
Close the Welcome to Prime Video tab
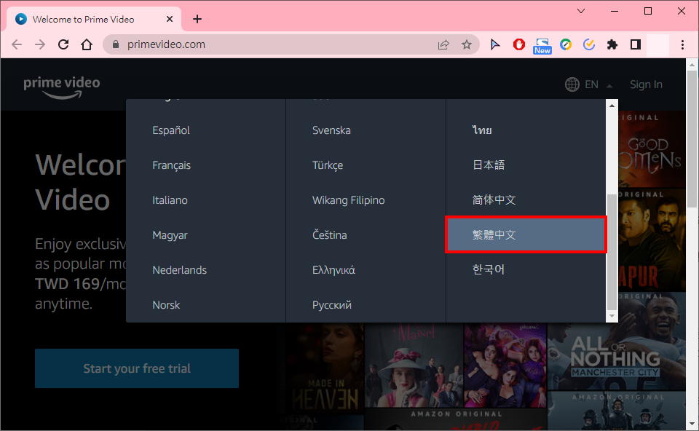click(x=170, y=19)
